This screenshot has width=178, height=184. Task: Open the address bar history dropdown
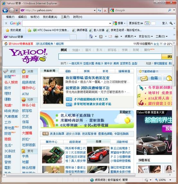click(95, 11)
